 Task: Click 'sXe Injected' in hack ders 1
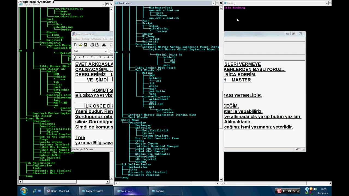click(x=146, y=159)
